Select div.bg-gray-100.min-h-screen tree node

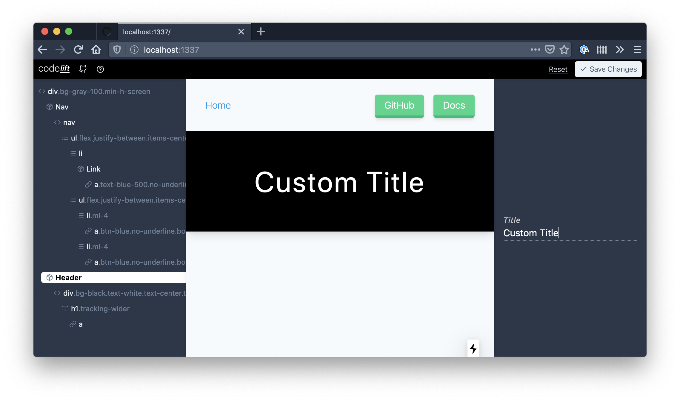click(x=94, y=91)
